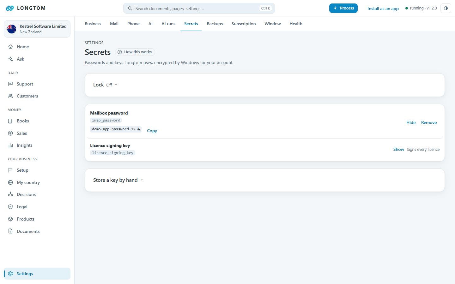Click the Ask sparkle icon
This screenshot has height=284, width=455.
pyautogui.click(x=10, y=59)
